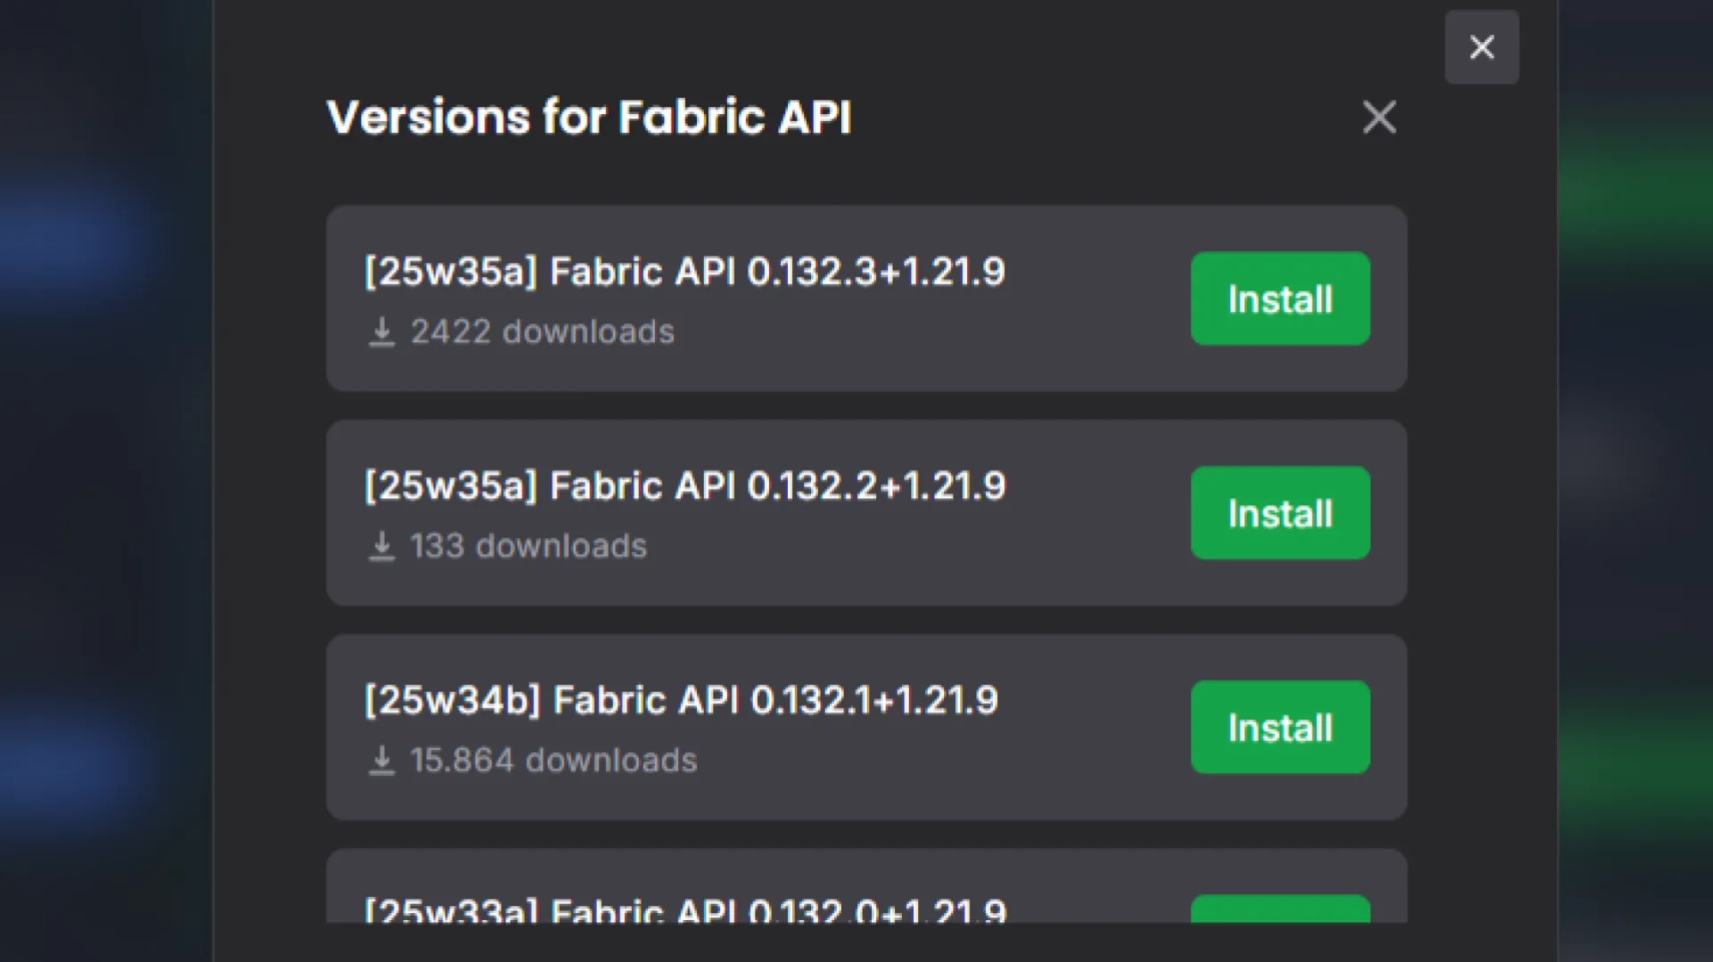The height and width of the screenshot is (962, 1713).
Task: Close the Versions for Fabric API dialog
Action: pos(1379,117)
